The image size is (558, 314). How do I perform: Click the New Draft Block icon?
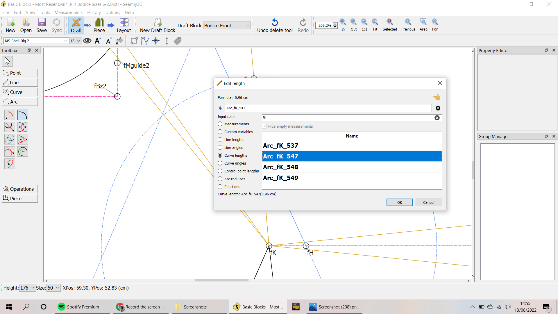coord(158,23)
